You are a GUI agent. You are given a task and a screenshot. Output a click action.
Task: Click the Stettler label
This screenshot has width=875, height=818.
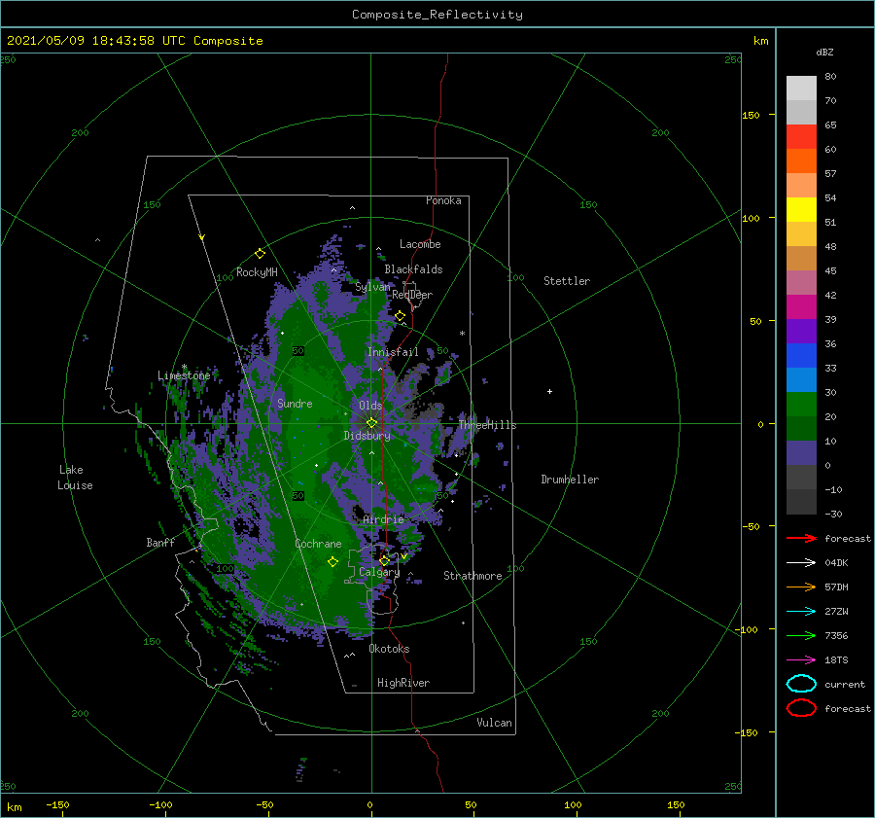567,281
